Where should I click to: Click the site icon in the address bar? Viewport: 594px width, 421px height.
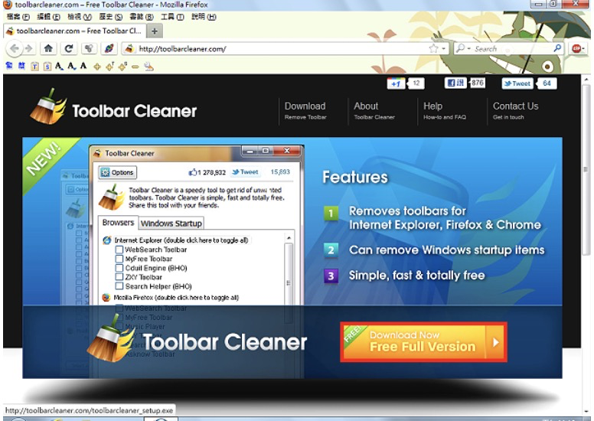tap(129, 48)
